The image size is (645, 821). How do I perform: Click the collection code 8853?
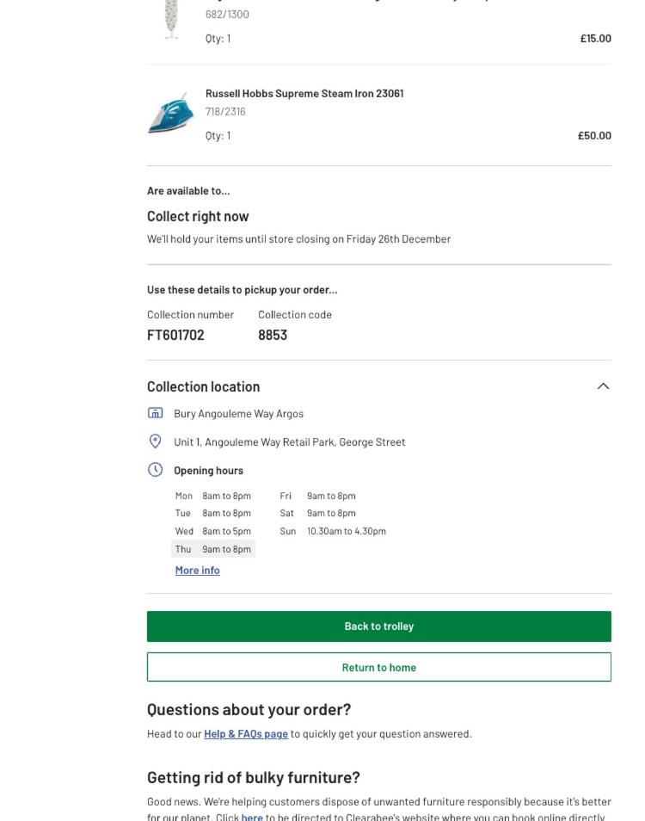coord(272,335)
